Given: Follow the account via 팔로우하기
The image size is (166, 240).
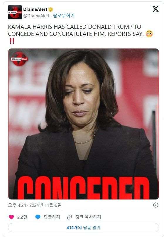Looking at the screenshot, I should [x=64, y=16].
